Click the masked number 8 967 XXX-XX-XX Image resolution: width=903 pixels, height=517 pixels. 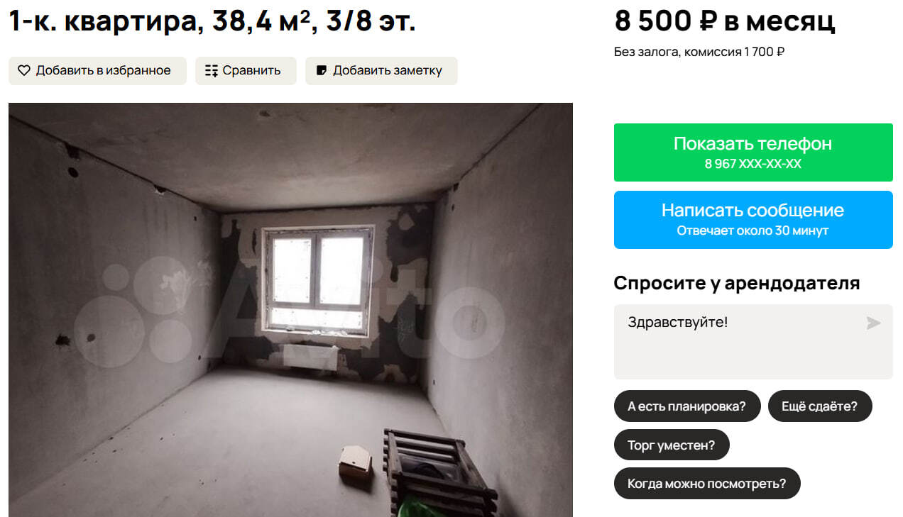[x=753, y=164]
